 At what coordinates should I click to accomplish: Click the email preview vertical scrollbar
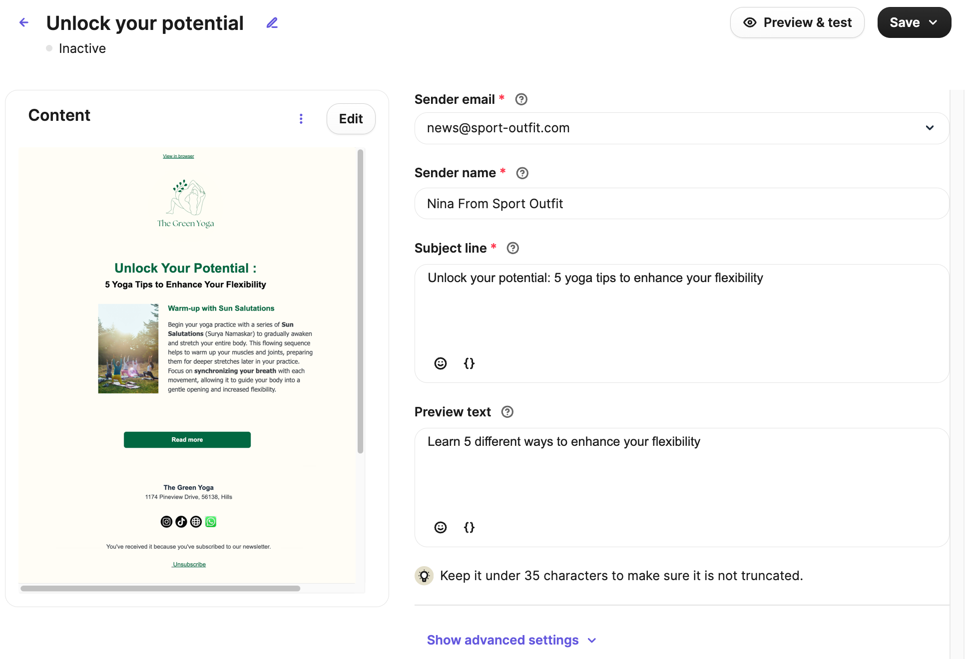coord(360,302)
